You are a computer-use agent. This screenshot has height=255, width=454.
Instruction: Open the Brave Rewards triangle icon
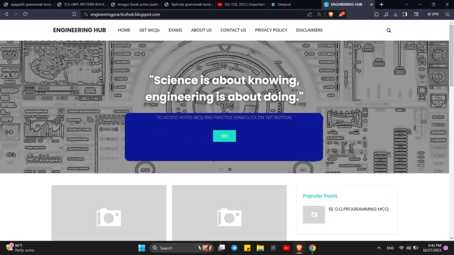[341, 14]
